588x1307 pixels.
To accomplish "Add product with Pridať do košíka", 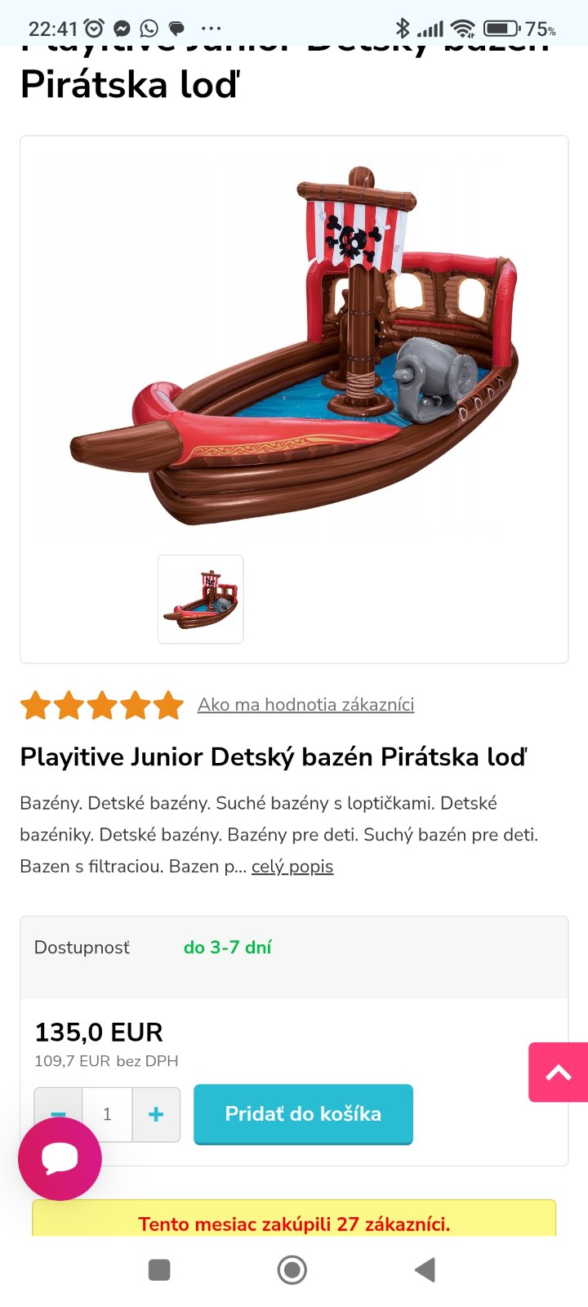I will [303, 1114].
